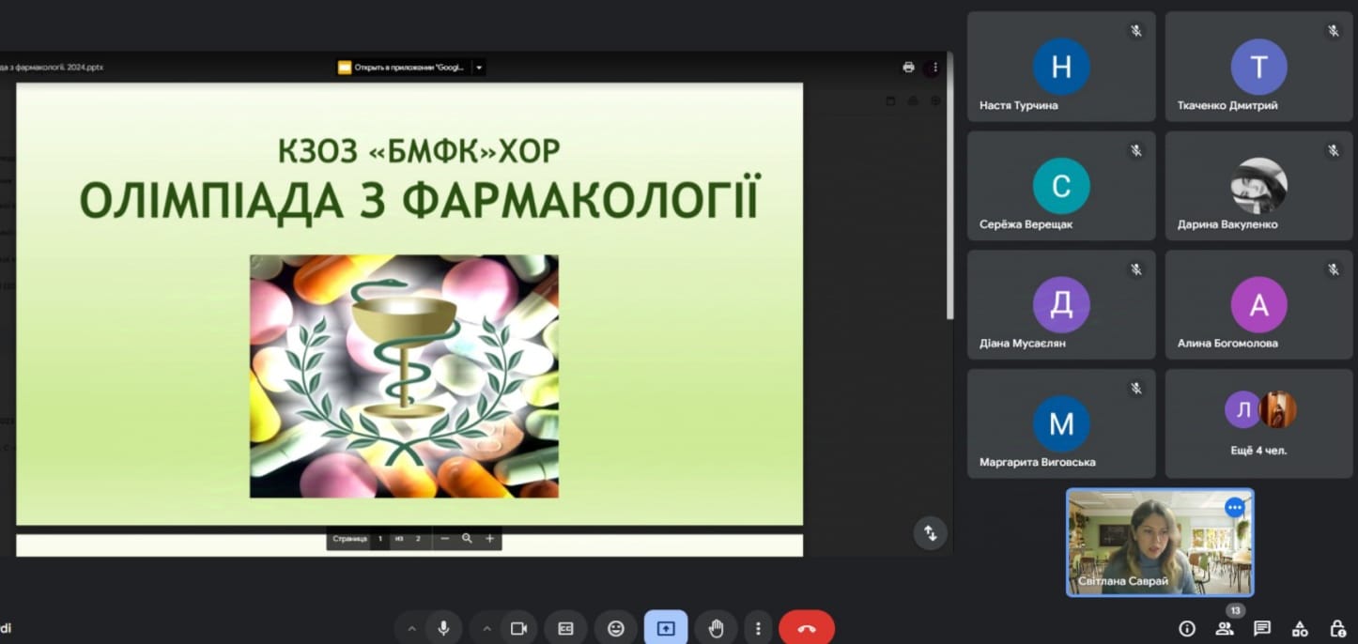This screenshot has height=644, width=1358.
Task: Select Ткаченко Дмитрий participant tile
Action: pyautogui.click(x=1259, y=66)
